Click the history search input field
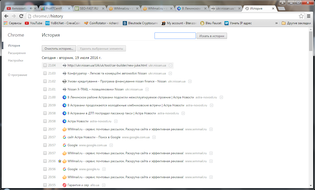Screen dimensions: 315x190 [x=175, y=36]
